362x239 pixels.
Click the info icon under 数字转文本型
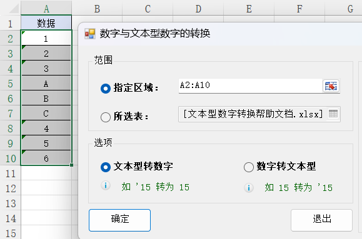point(249,188)
